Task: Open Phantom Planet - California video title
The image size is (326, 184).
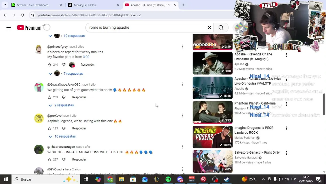Action: tap(255, 103)
